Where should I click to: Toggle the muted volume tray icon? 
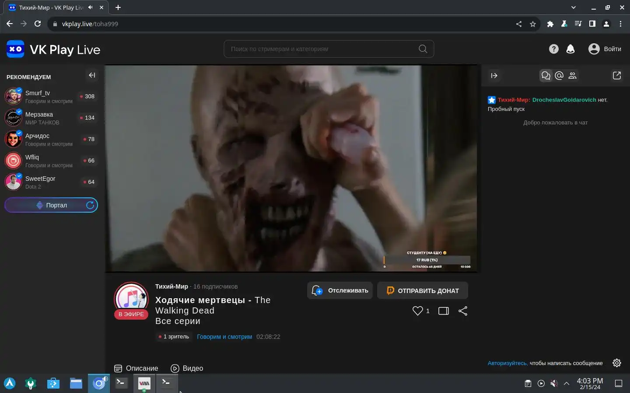tap(554, 383)
